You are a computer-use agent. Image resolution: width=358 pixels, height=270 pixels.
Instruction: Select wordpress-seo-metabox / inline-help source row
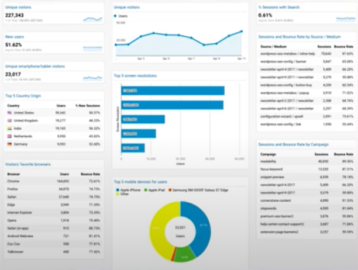point(307,54)
